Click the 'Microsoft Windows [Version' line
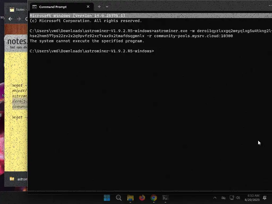This screenshot has width=272, height=204. [x=77, y=16]
